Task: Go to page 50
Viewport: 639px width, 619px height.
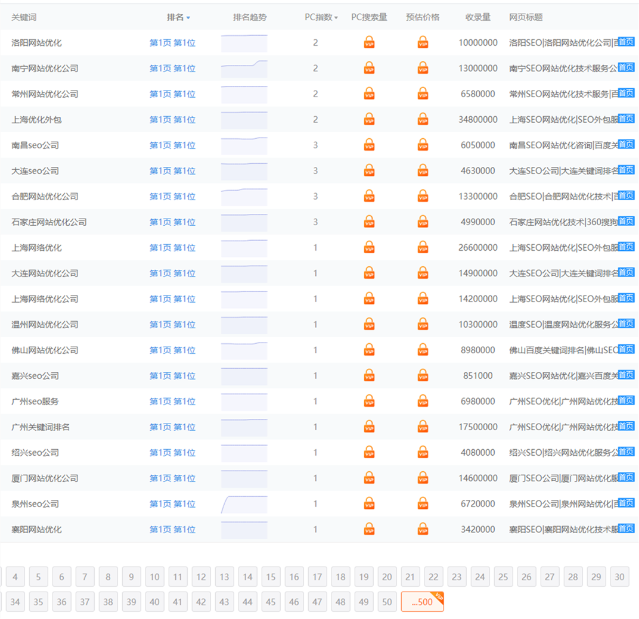Action: point(387,602)
